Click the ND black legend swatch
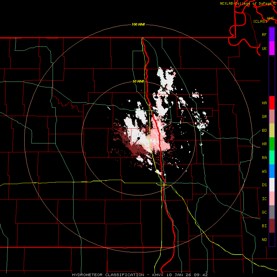This screenshot has height=277, width=277. point(272,239)
